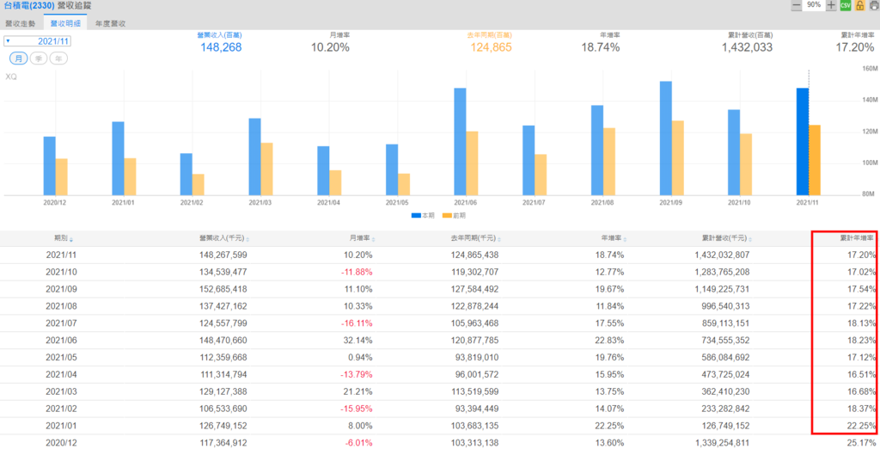Click the red -6.01% monthly growth cell
The width and height of the screenshot is (880, 449).
coord(358,443)
